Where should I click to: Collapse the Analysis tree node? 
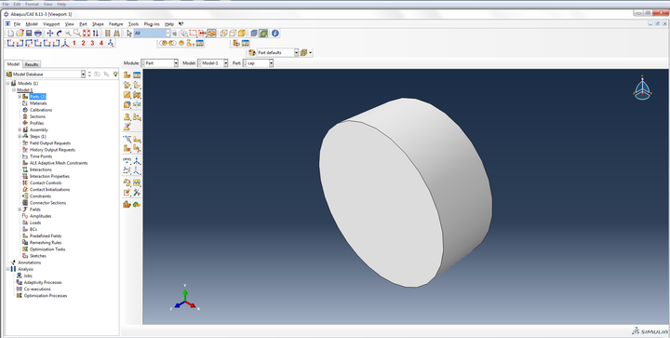(x=7, y=269)
